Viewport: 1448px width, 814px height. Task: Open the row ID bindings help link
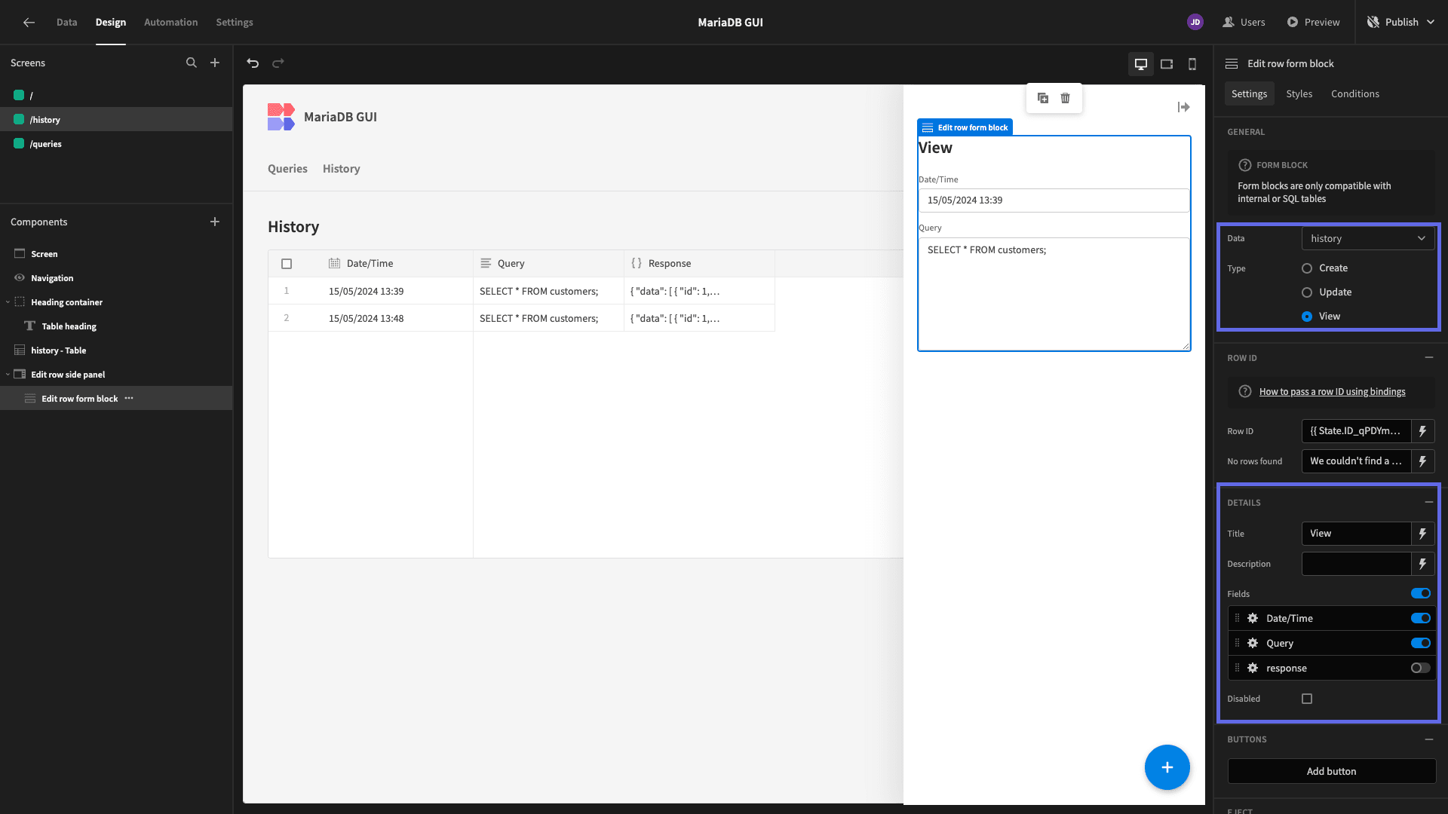tap(1333, 392)
